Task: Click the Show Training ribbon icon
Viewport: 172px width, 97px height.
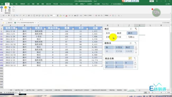Action: pyautogui.click(x=10, y=8)
